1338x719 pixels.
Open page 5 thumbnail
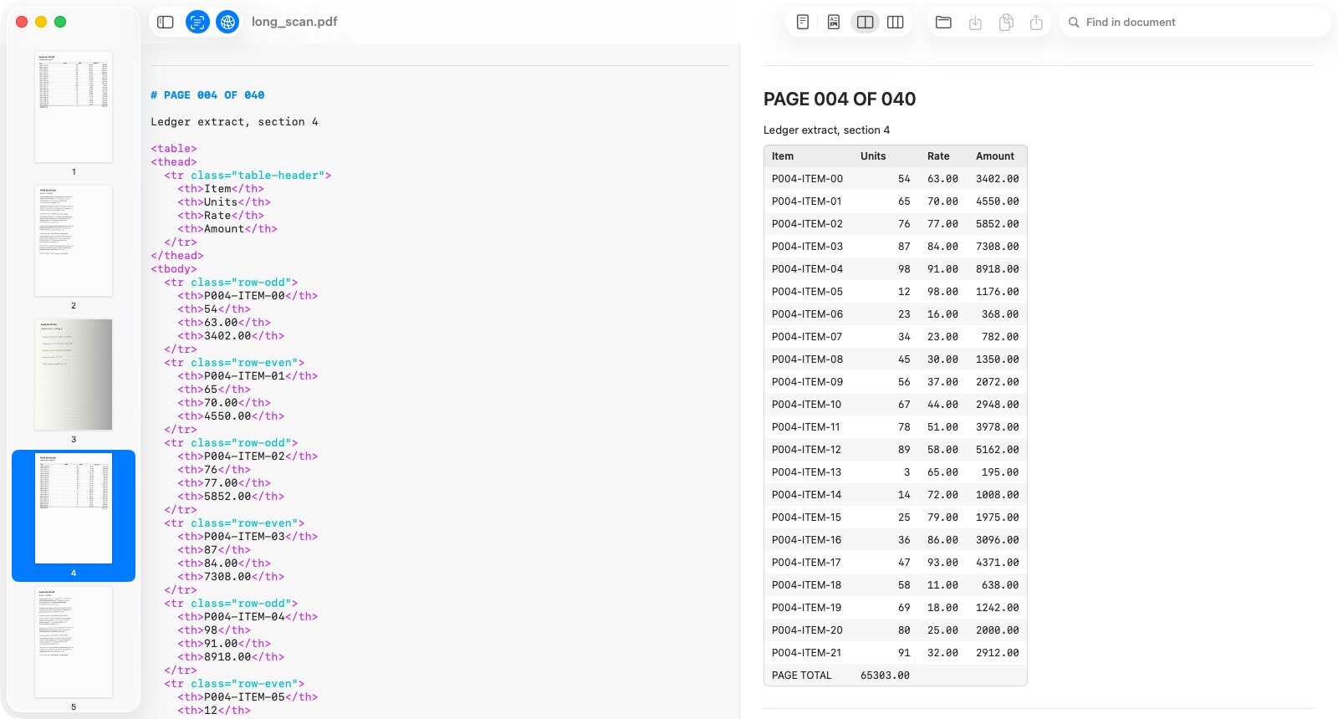point(74,642)
